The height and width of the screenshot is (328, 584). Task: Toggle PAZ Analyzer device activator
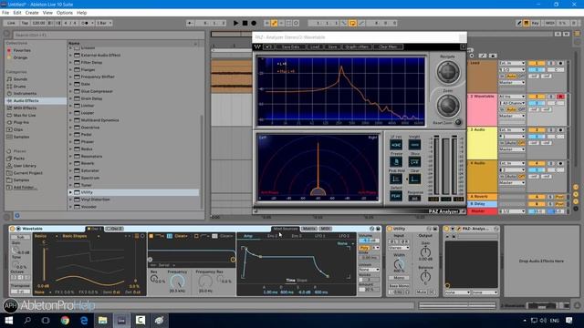[x=446, y=229]
